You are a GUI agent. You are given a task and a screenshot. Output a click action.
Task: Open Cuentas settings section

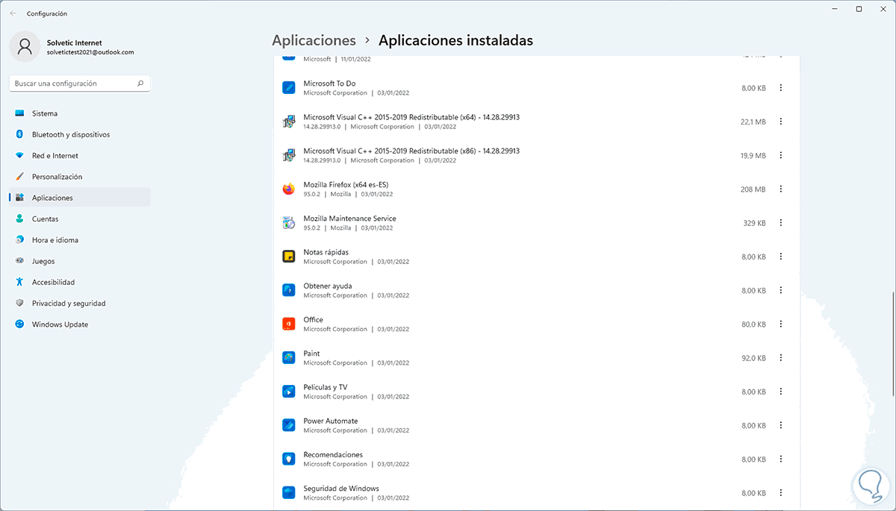[80, 219]
